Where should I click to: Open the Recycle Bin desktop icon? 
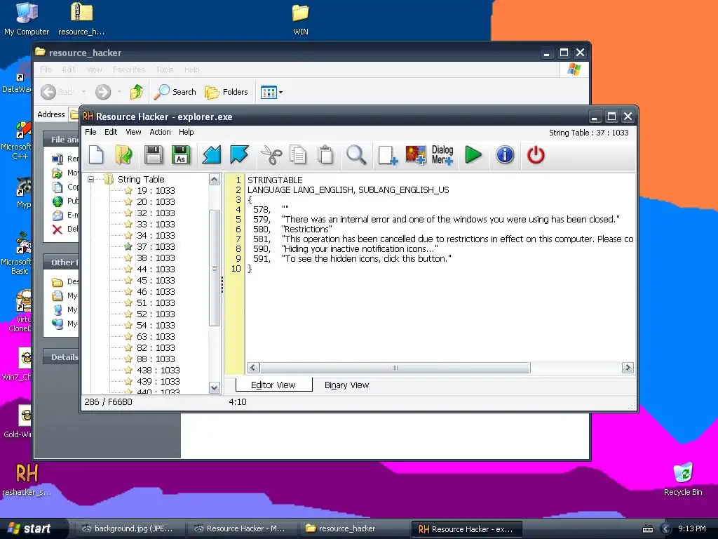point(683,479)
